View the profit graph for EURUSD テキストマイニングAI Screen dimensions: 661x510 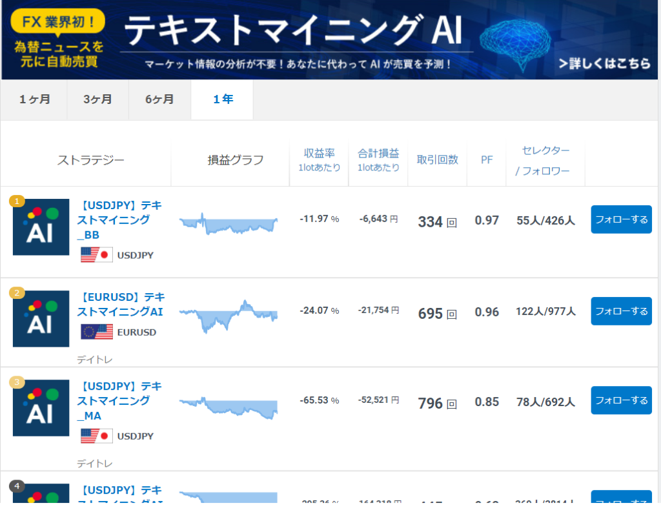tap(229, 316)
